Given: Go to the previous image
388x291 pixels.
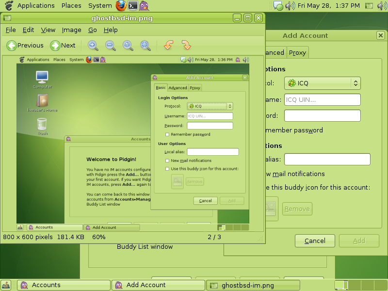Looking at the screenshot, I should pyautogui.click(x=25, y=46).
